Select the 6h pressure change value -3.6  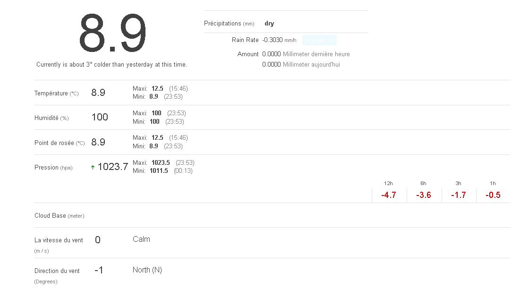click(424, 195)
